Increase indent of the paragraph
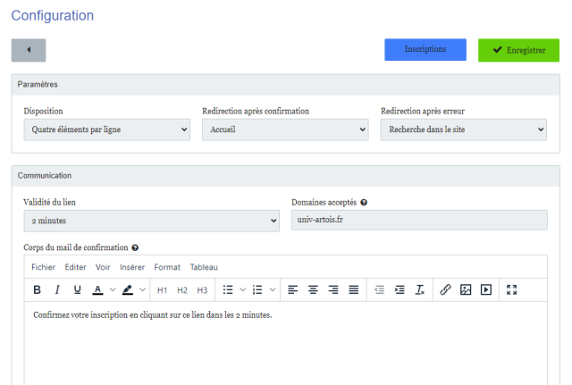This screenshot has height=385, width=572. (x=400, y=289)
